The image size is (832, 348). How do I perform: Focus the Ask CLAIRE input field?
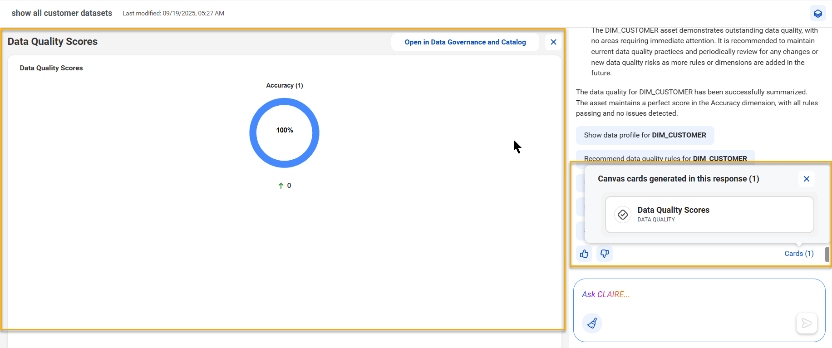pos(699,295)
